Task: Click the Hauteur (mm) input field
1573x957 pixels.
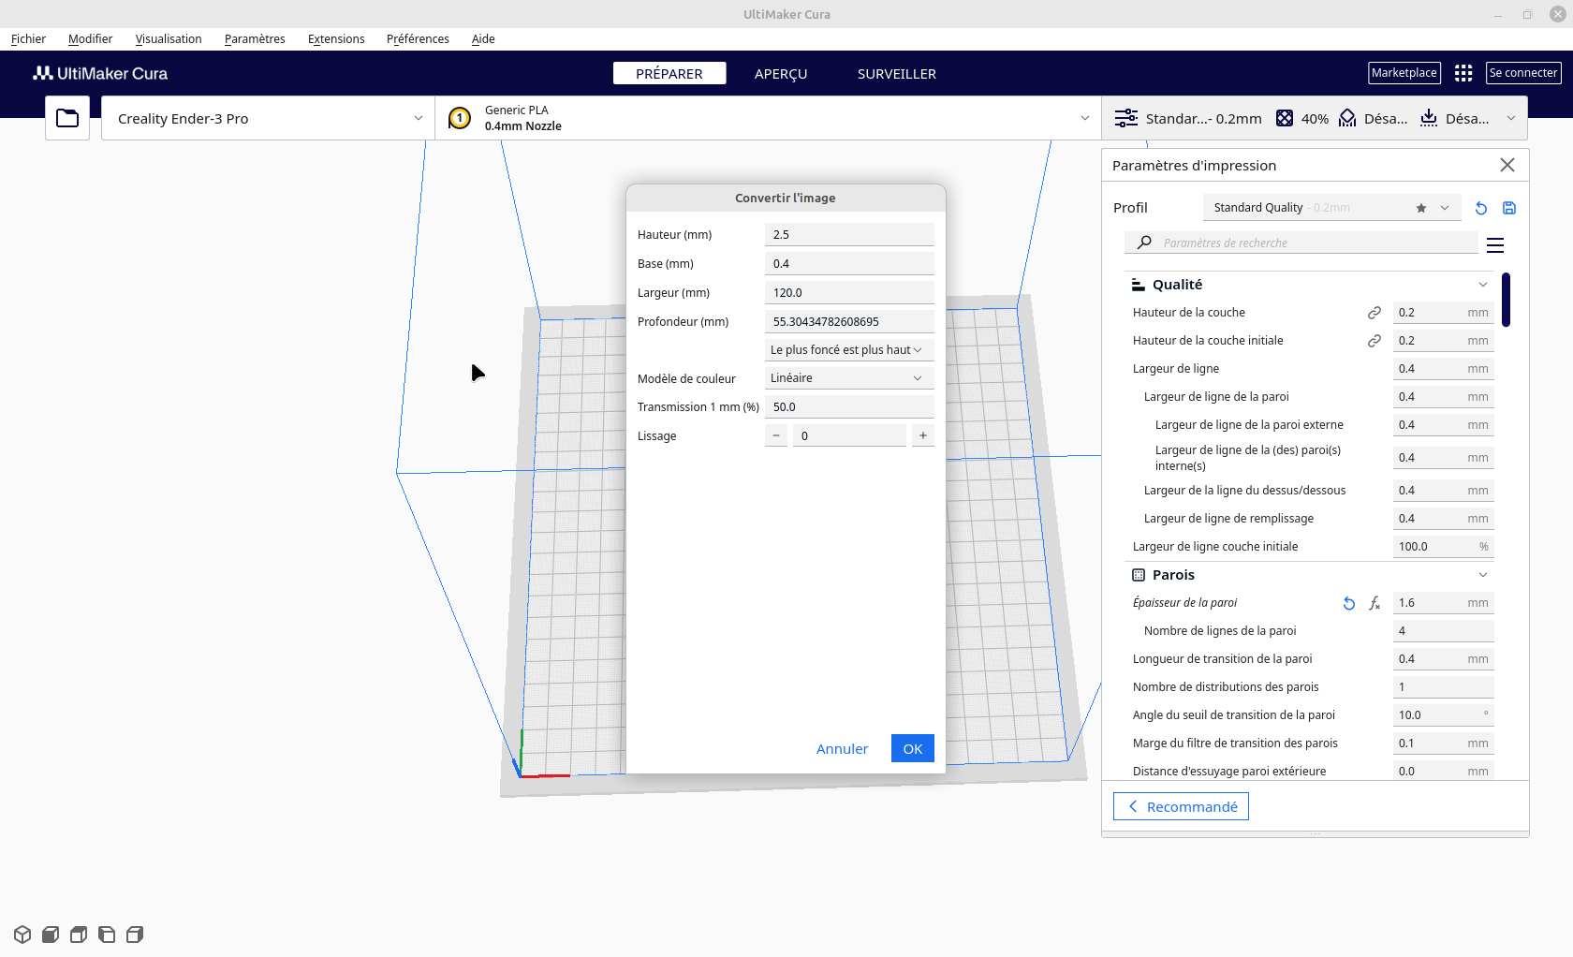Action: click(848, 235)
